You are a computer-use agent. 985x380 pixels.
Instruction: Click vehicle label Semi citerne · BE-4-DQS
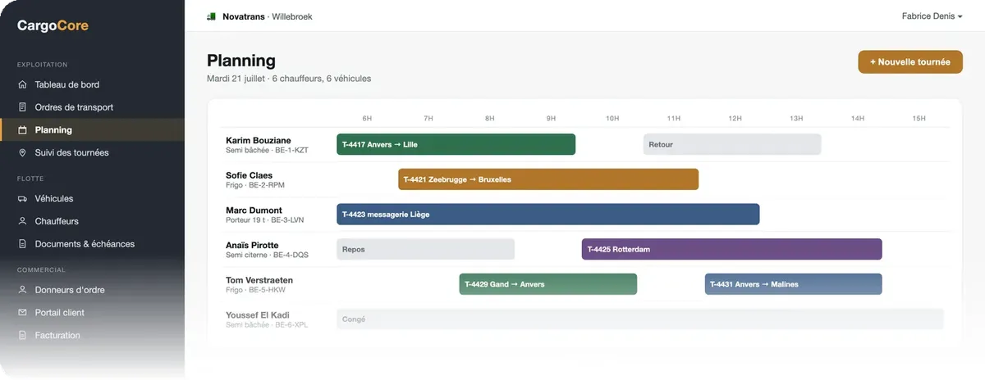click(268, 256)
